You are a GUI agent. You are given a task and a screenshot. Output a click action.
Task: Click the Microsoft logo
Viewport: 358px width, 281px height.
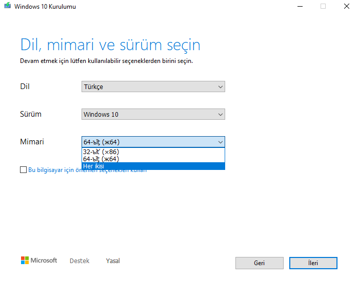click(39, 260)
